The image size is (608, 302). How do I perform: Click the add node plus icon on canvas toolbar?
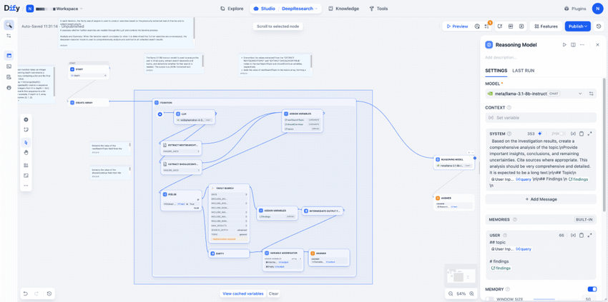pos(26,119)
